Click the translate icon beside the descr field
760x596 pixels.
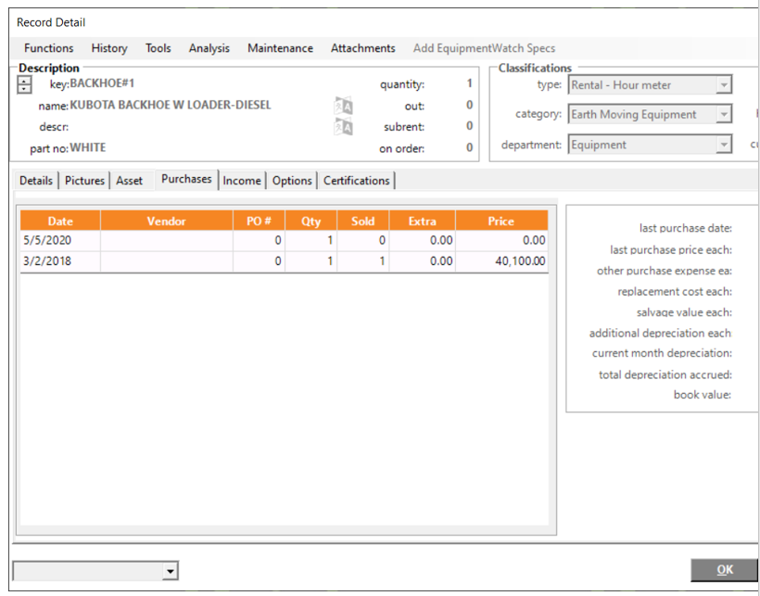(x=343, y=127)
